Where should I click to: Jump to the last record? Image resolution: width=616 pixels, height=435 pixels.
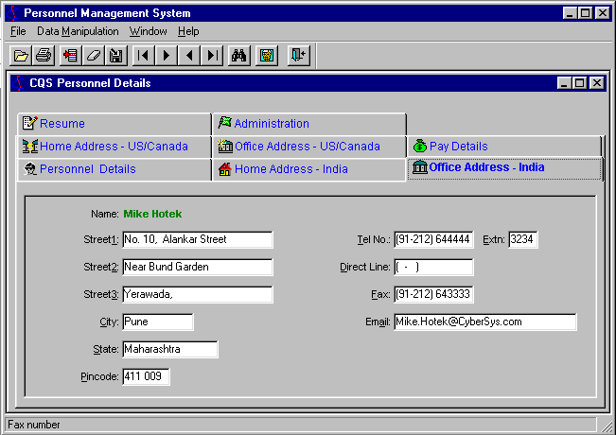(212, 56)
